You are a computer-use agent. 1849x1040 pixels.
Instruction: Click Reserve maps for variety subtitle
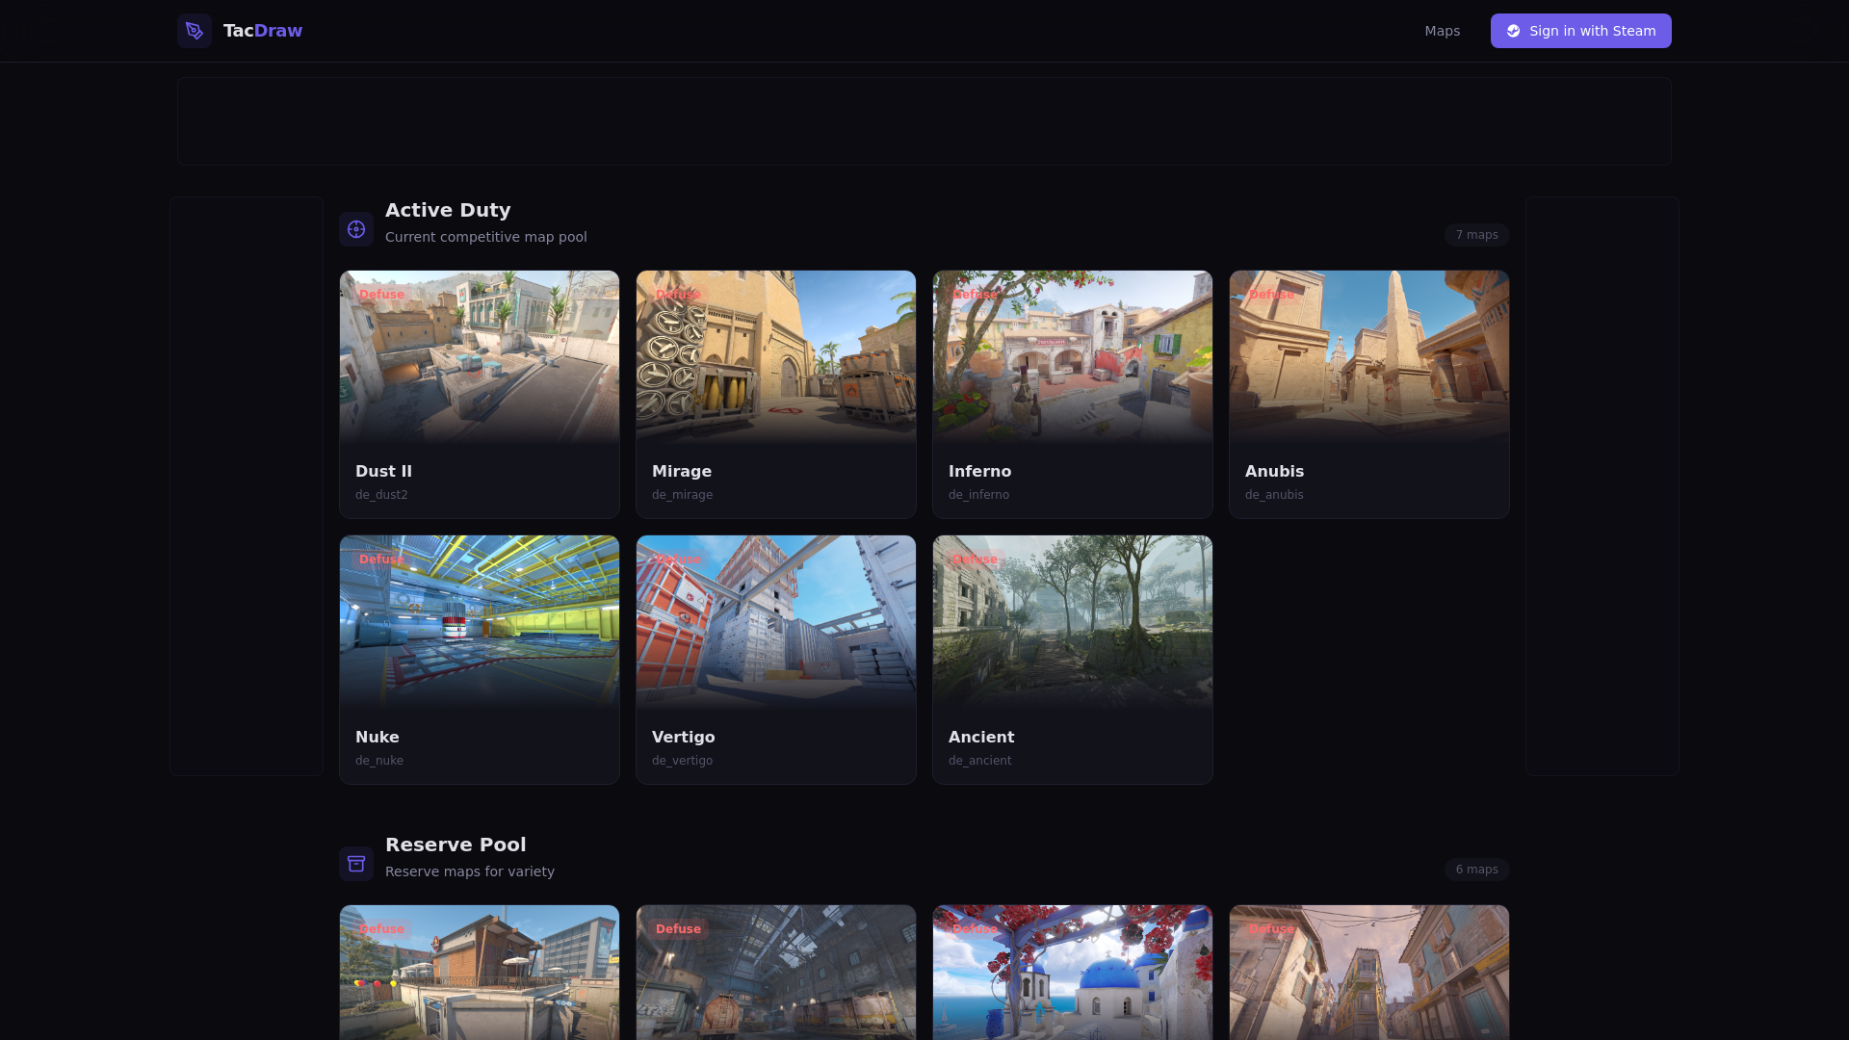(x=470, y=871)
